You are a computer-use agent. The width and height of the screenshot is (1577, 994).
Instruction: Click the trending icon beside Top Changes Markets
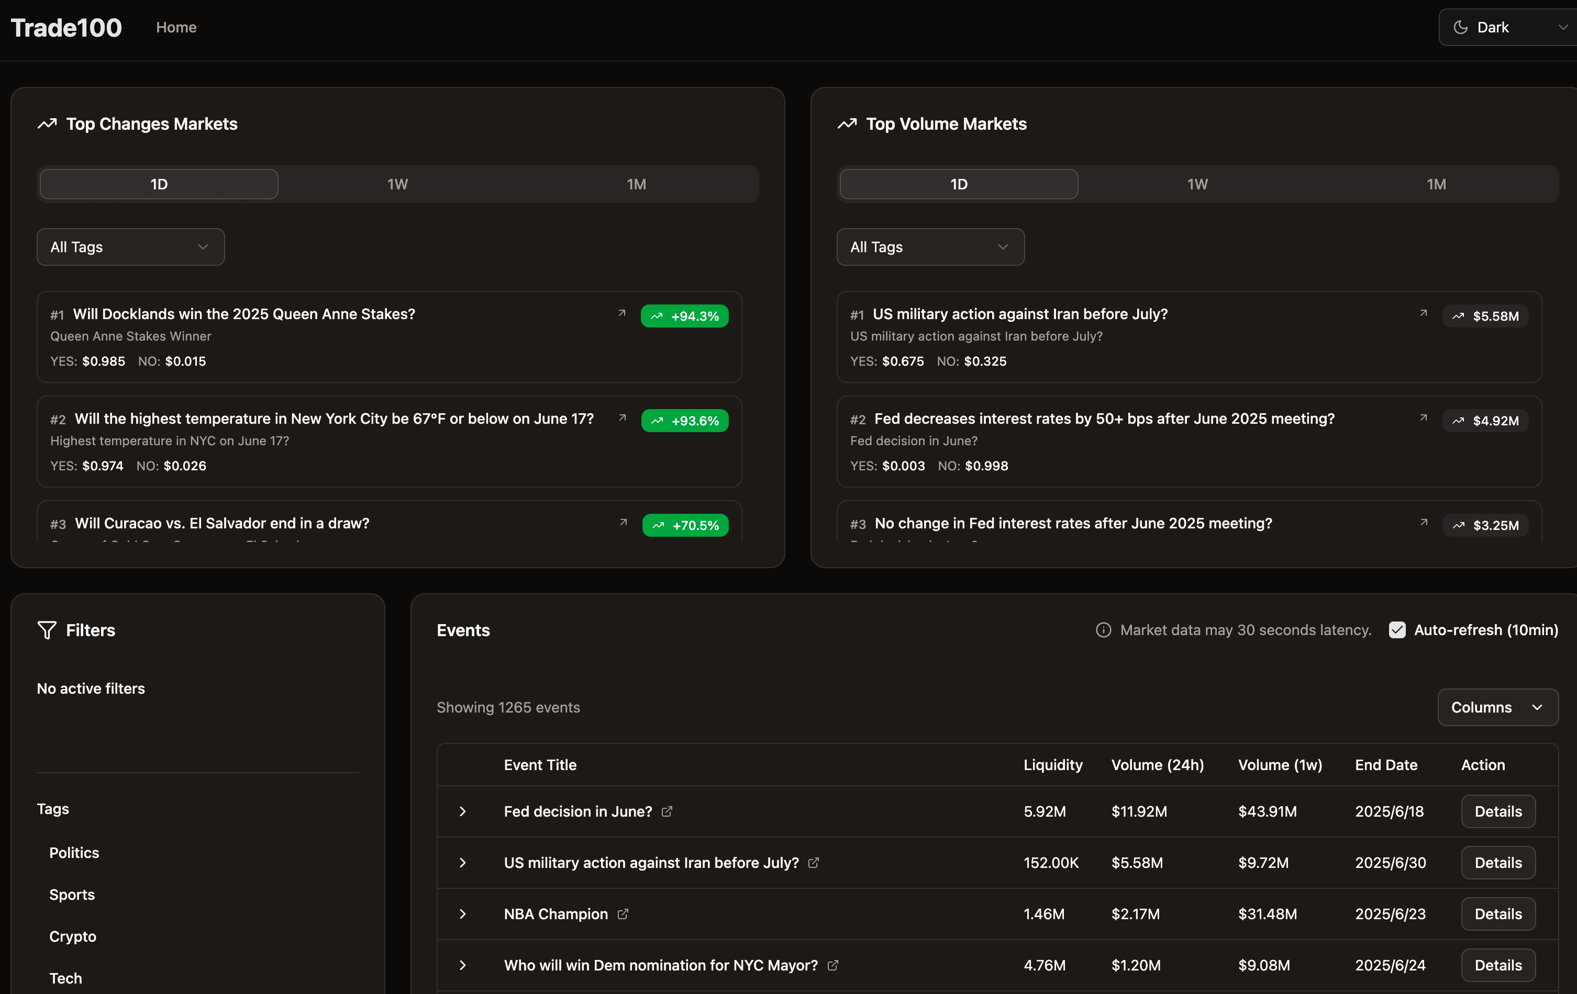click(47, 123)
